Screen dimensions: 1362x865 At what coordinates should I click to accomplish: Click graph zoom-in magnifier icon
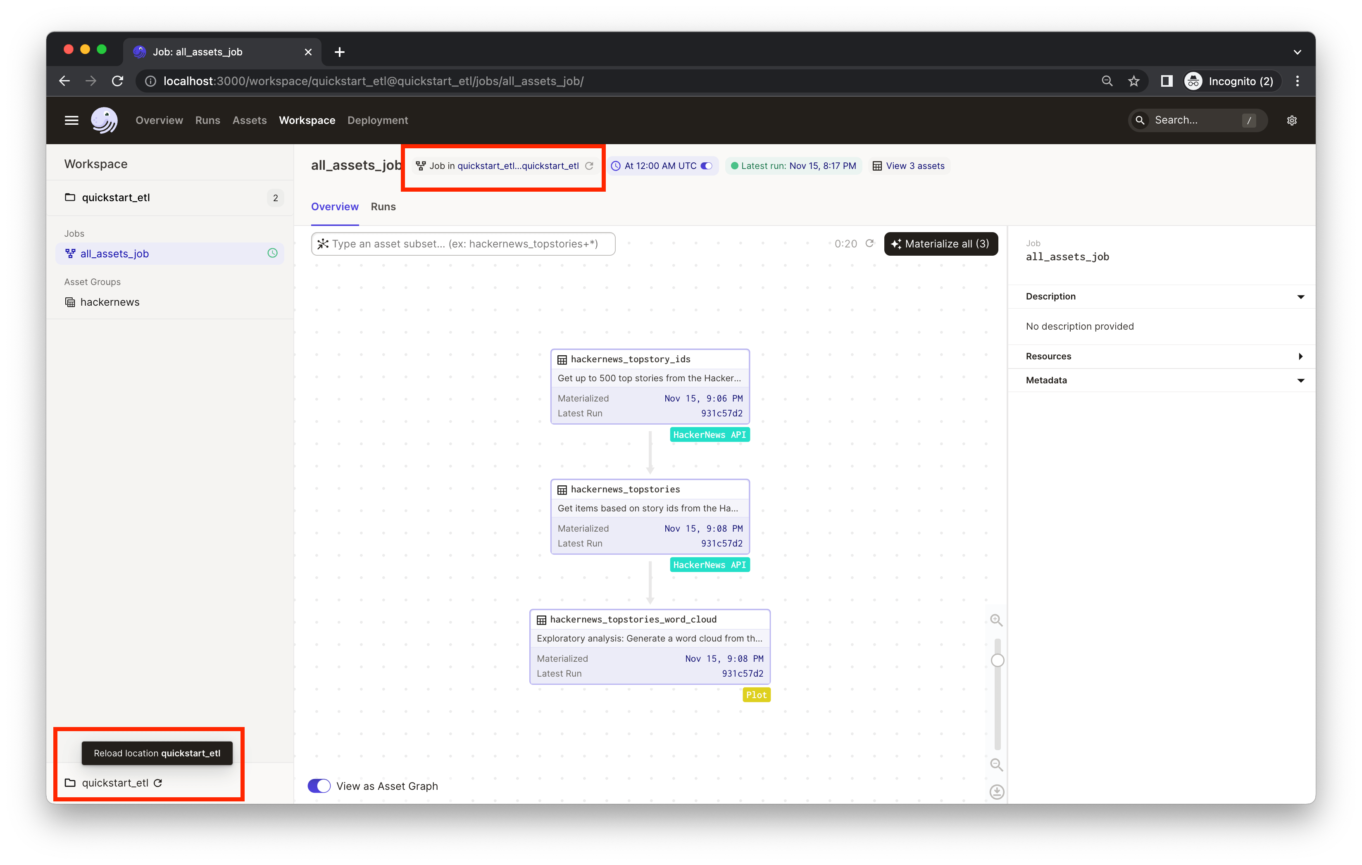996,620
